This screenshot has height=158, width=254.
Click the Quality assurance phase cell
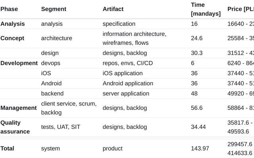[15, 127]
